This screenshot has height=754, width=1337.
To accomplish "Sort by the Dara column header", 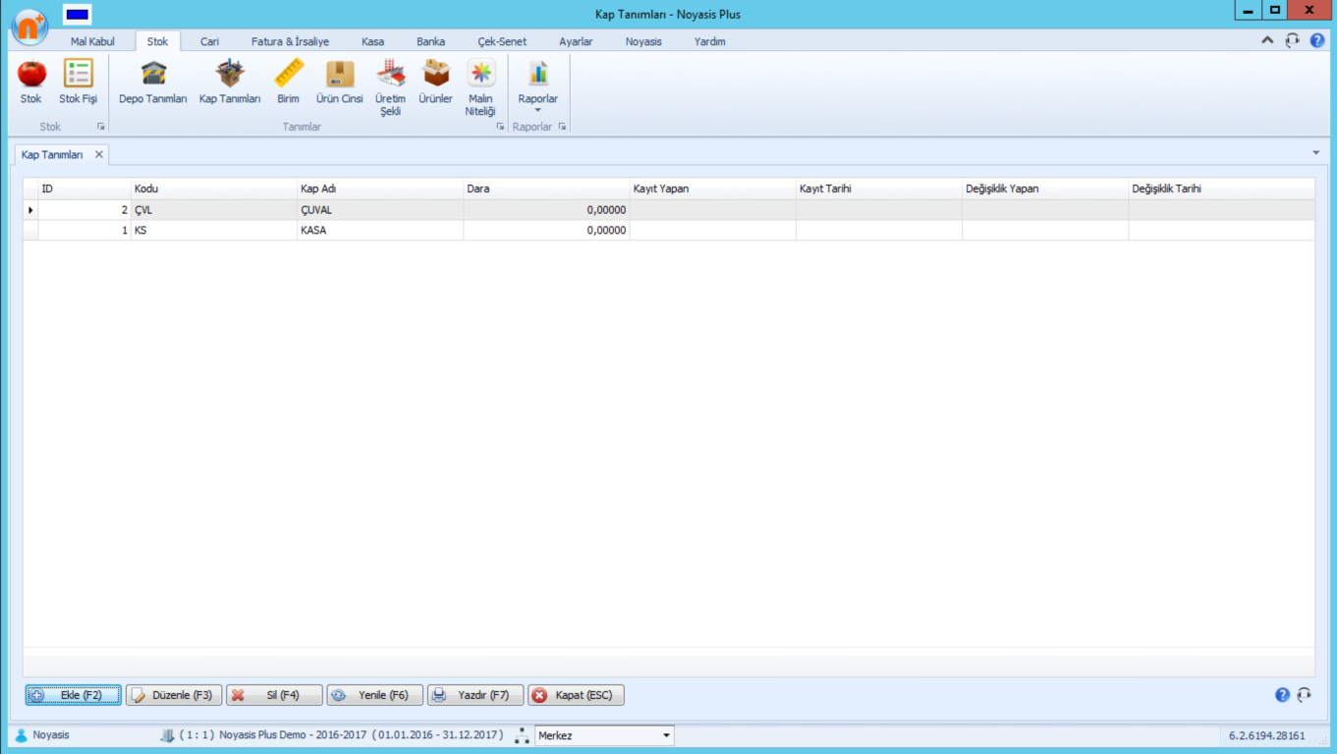I will (546, 188).
